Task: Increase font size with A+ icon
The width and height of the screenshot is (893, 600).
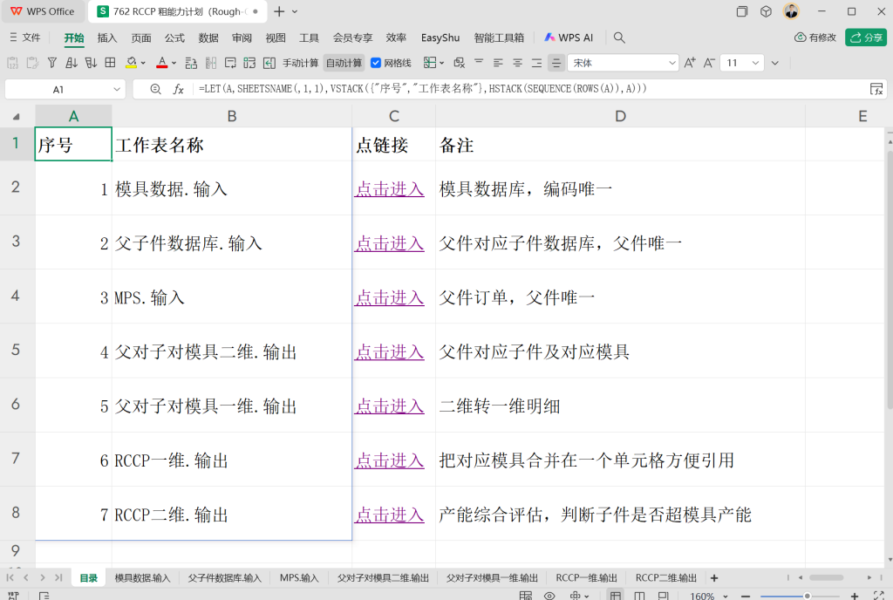Action: tap(690, 63)
